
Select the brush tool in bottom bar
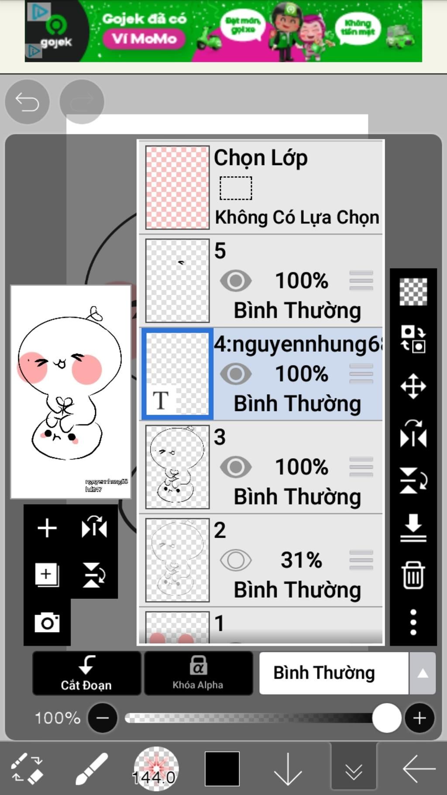[92, 768]
